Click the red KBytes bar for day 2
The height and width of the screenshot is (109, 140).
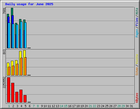[13, 93]
